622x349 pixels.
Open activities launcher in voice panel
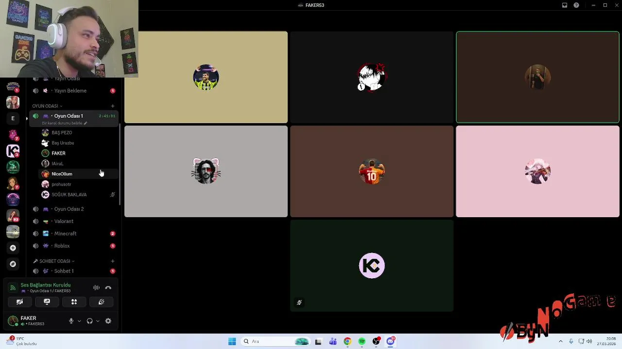point(74,301)
